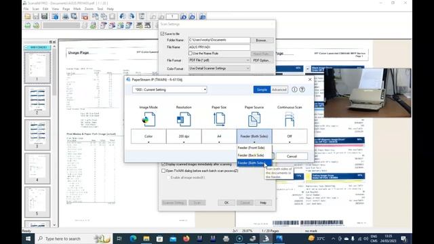Image resolution: width=434 pixels, height=244 pixels.
Task: Click the blue rotate-right arrow toolbar icon
Action: (x=132, y=16)
